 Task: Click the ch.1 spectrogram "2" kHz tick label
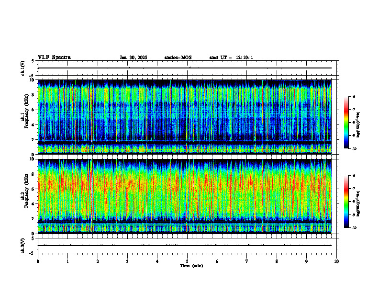[33, 139]
